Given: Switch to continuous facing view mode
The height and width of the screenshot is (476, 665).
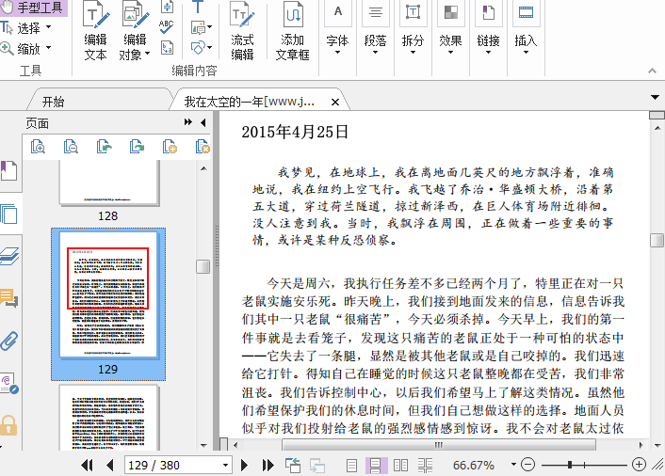Looking at the screenshot, I should (x=425, y=466).
